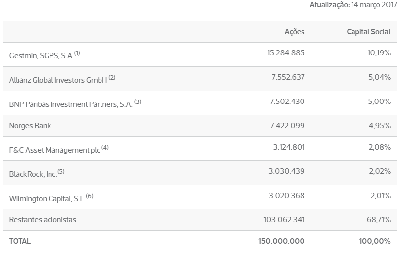
Task: Click the 2,08% capital value
Action: coord(380,147)
